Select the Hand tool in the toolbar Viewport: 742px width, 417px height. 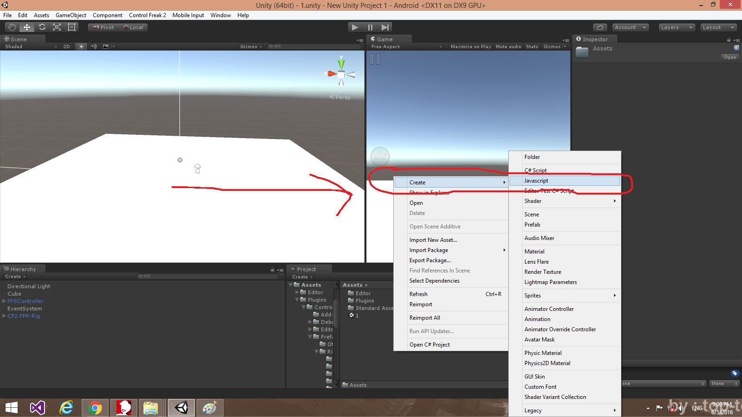(x=12, y=27)
